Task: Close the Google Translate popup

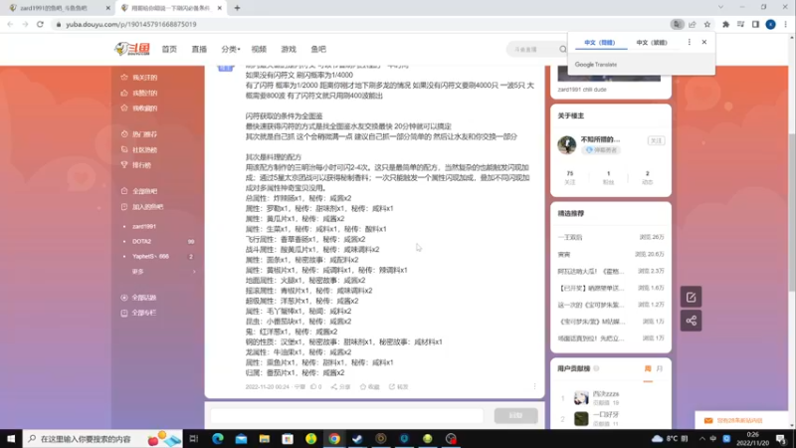Action: point(704,42)
